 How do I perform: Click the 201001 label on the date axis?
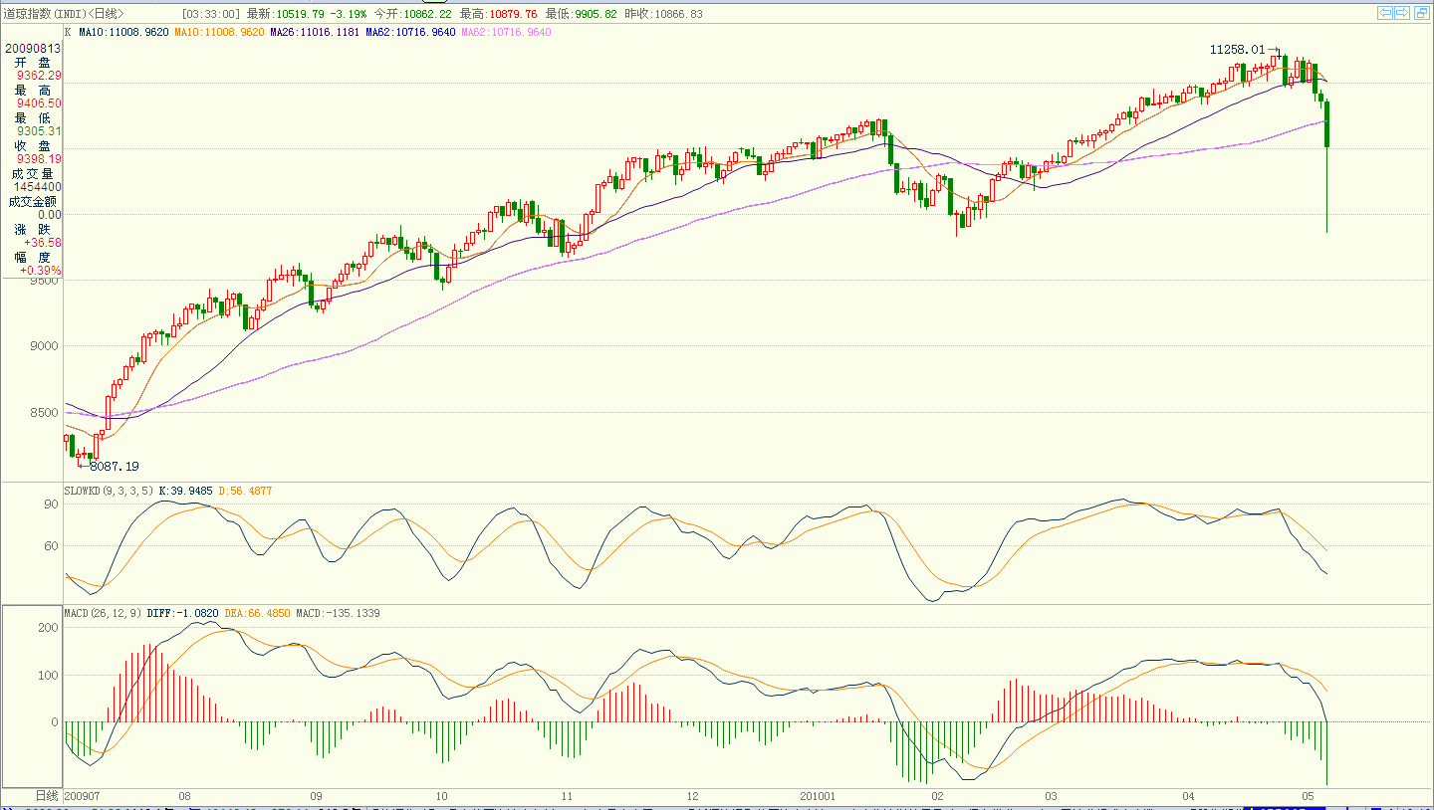tap(820, 797)
